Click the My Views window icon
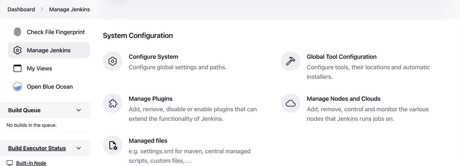 [17, 68]
